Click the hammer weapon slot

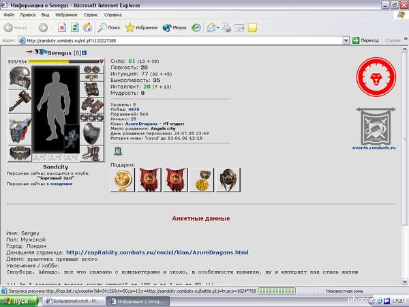click(x=20, y=101)
